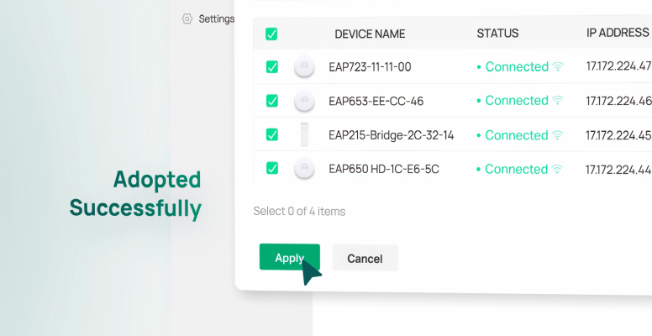Image resolution: width=652 pixels, height=336 pixels.
Task: Sort by the STATUS column header
Action: point(497,34)
